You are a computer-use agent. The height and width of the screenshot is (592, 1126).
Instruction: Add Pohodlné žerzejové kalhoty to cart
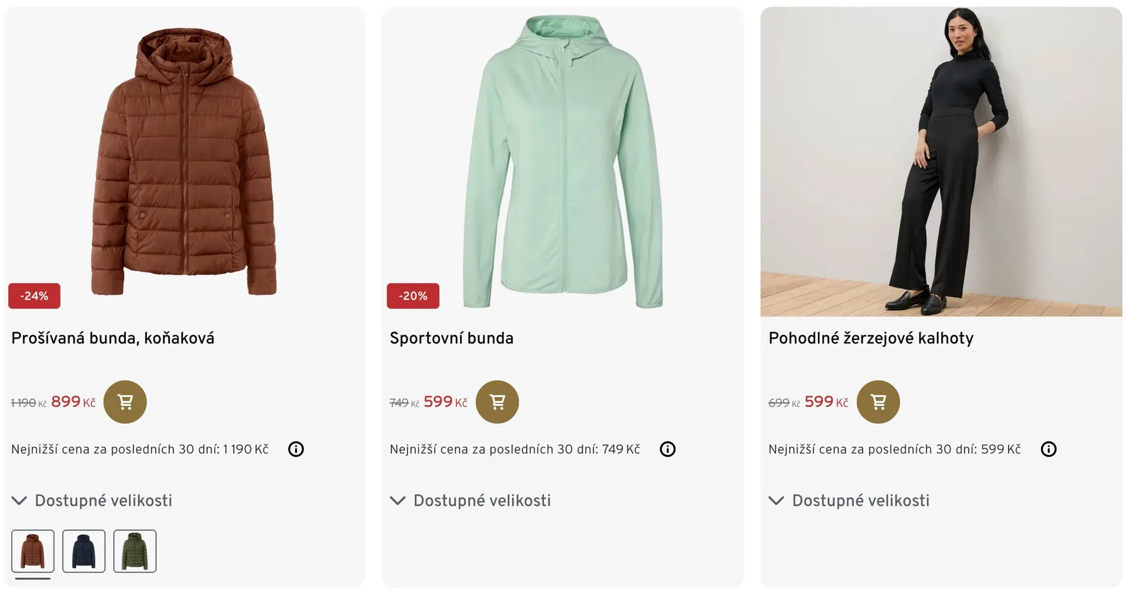(x=878, y=402)
